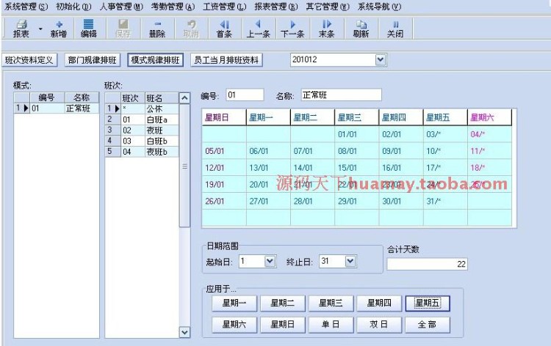Viewport: 551px width, 346px height.
Task: Select shift row 03 白班b
Action: 142,141
